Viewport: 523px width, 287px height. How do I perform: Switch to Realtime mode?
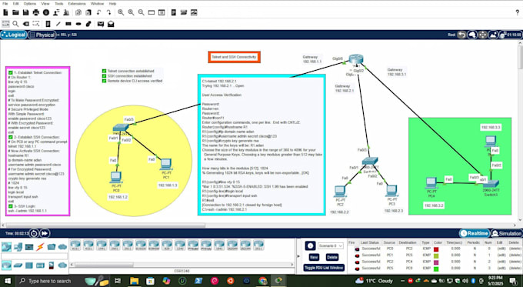pyautogui.click(x=475, y=233)
